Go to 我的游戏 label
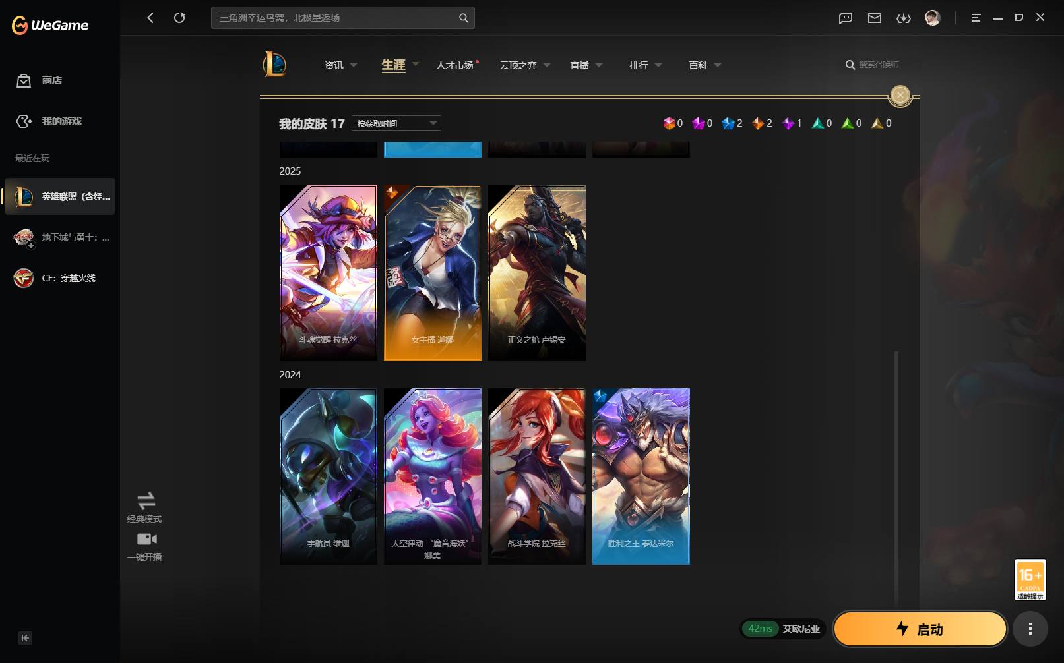Image resolution: width=1064 pixels, height=663 pixels. coord(62,121)
